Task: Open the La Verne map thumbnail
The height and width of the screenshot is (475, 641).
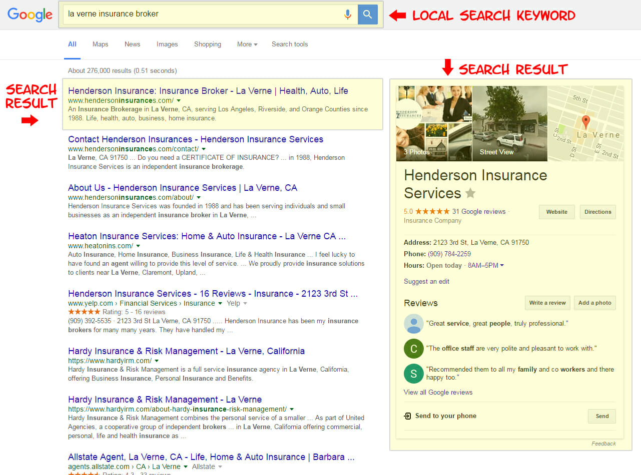Action: click(x=586, y=123)
